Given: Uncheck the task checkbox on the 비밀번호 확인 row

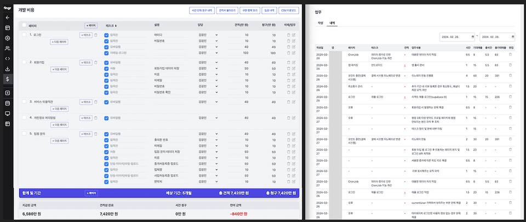Looking at the screenshot, I should pyautogui.click(x=106, y=92).
